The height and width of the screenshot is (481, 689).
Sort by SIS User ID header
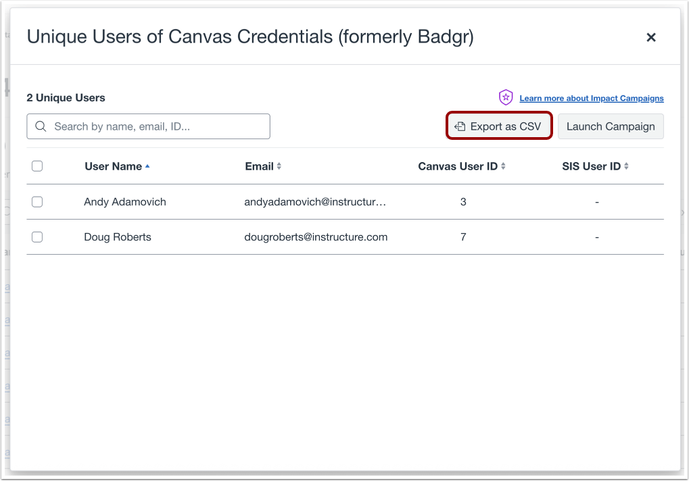[591, 166]
